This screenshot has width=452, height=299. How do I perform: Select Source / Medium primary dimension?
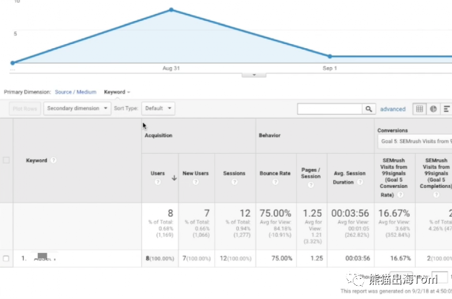coord(75,92)
